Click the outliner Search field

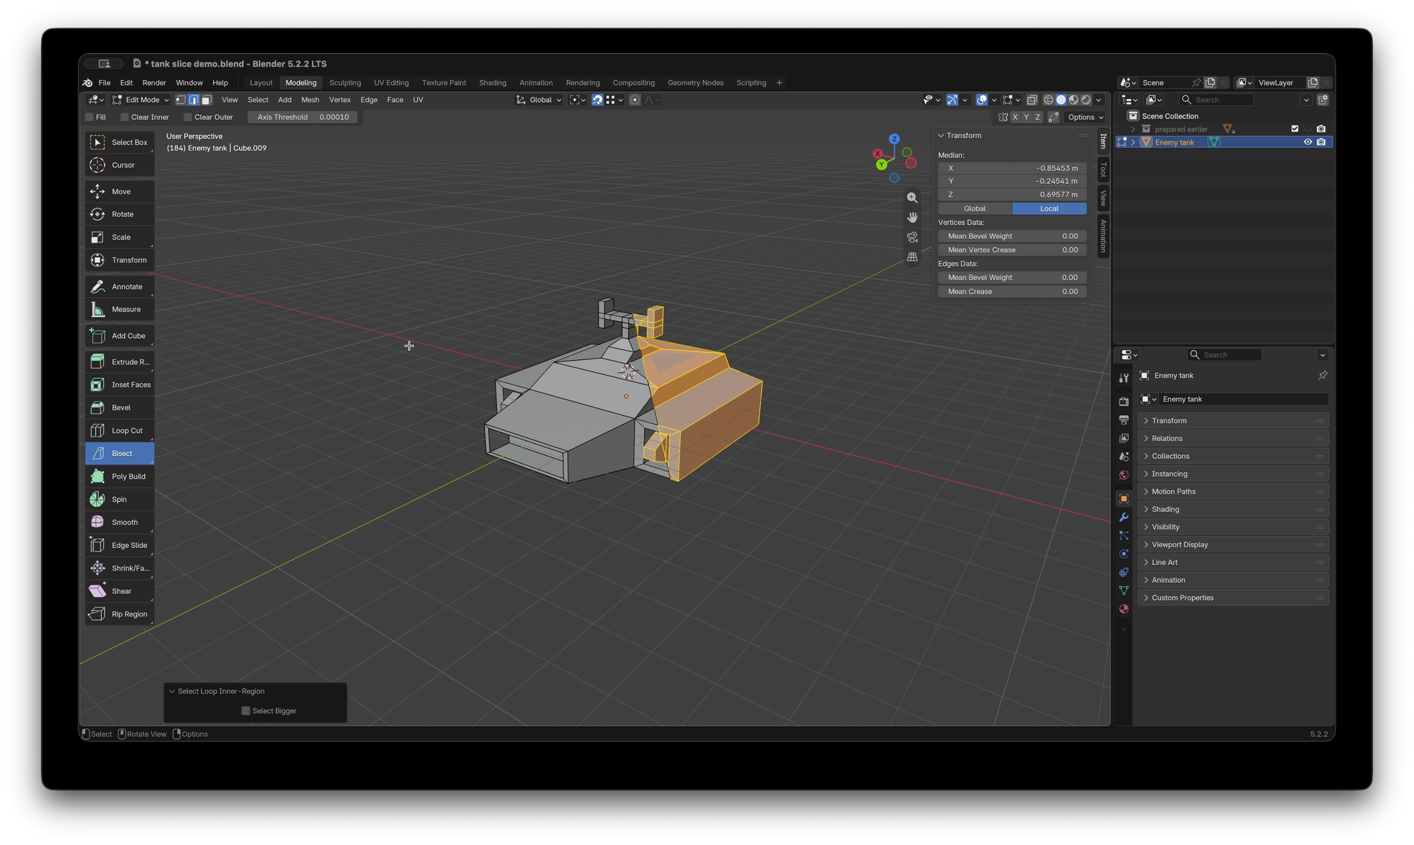(1217, 100)
